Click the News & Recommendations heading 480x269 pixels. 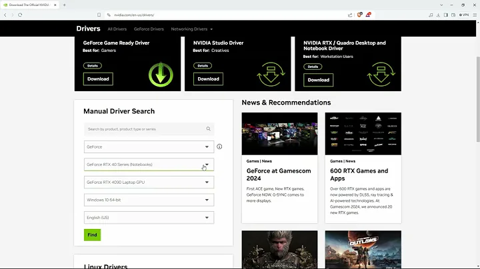[286, 103]
